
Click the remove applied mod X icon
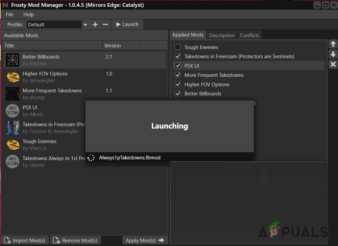333,64
